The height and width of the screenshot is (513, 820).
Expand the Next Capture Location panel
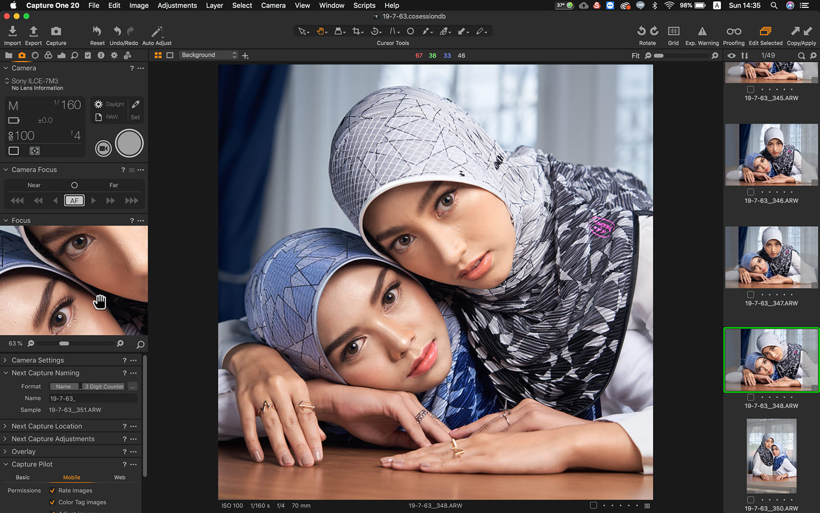click(47, 426)
